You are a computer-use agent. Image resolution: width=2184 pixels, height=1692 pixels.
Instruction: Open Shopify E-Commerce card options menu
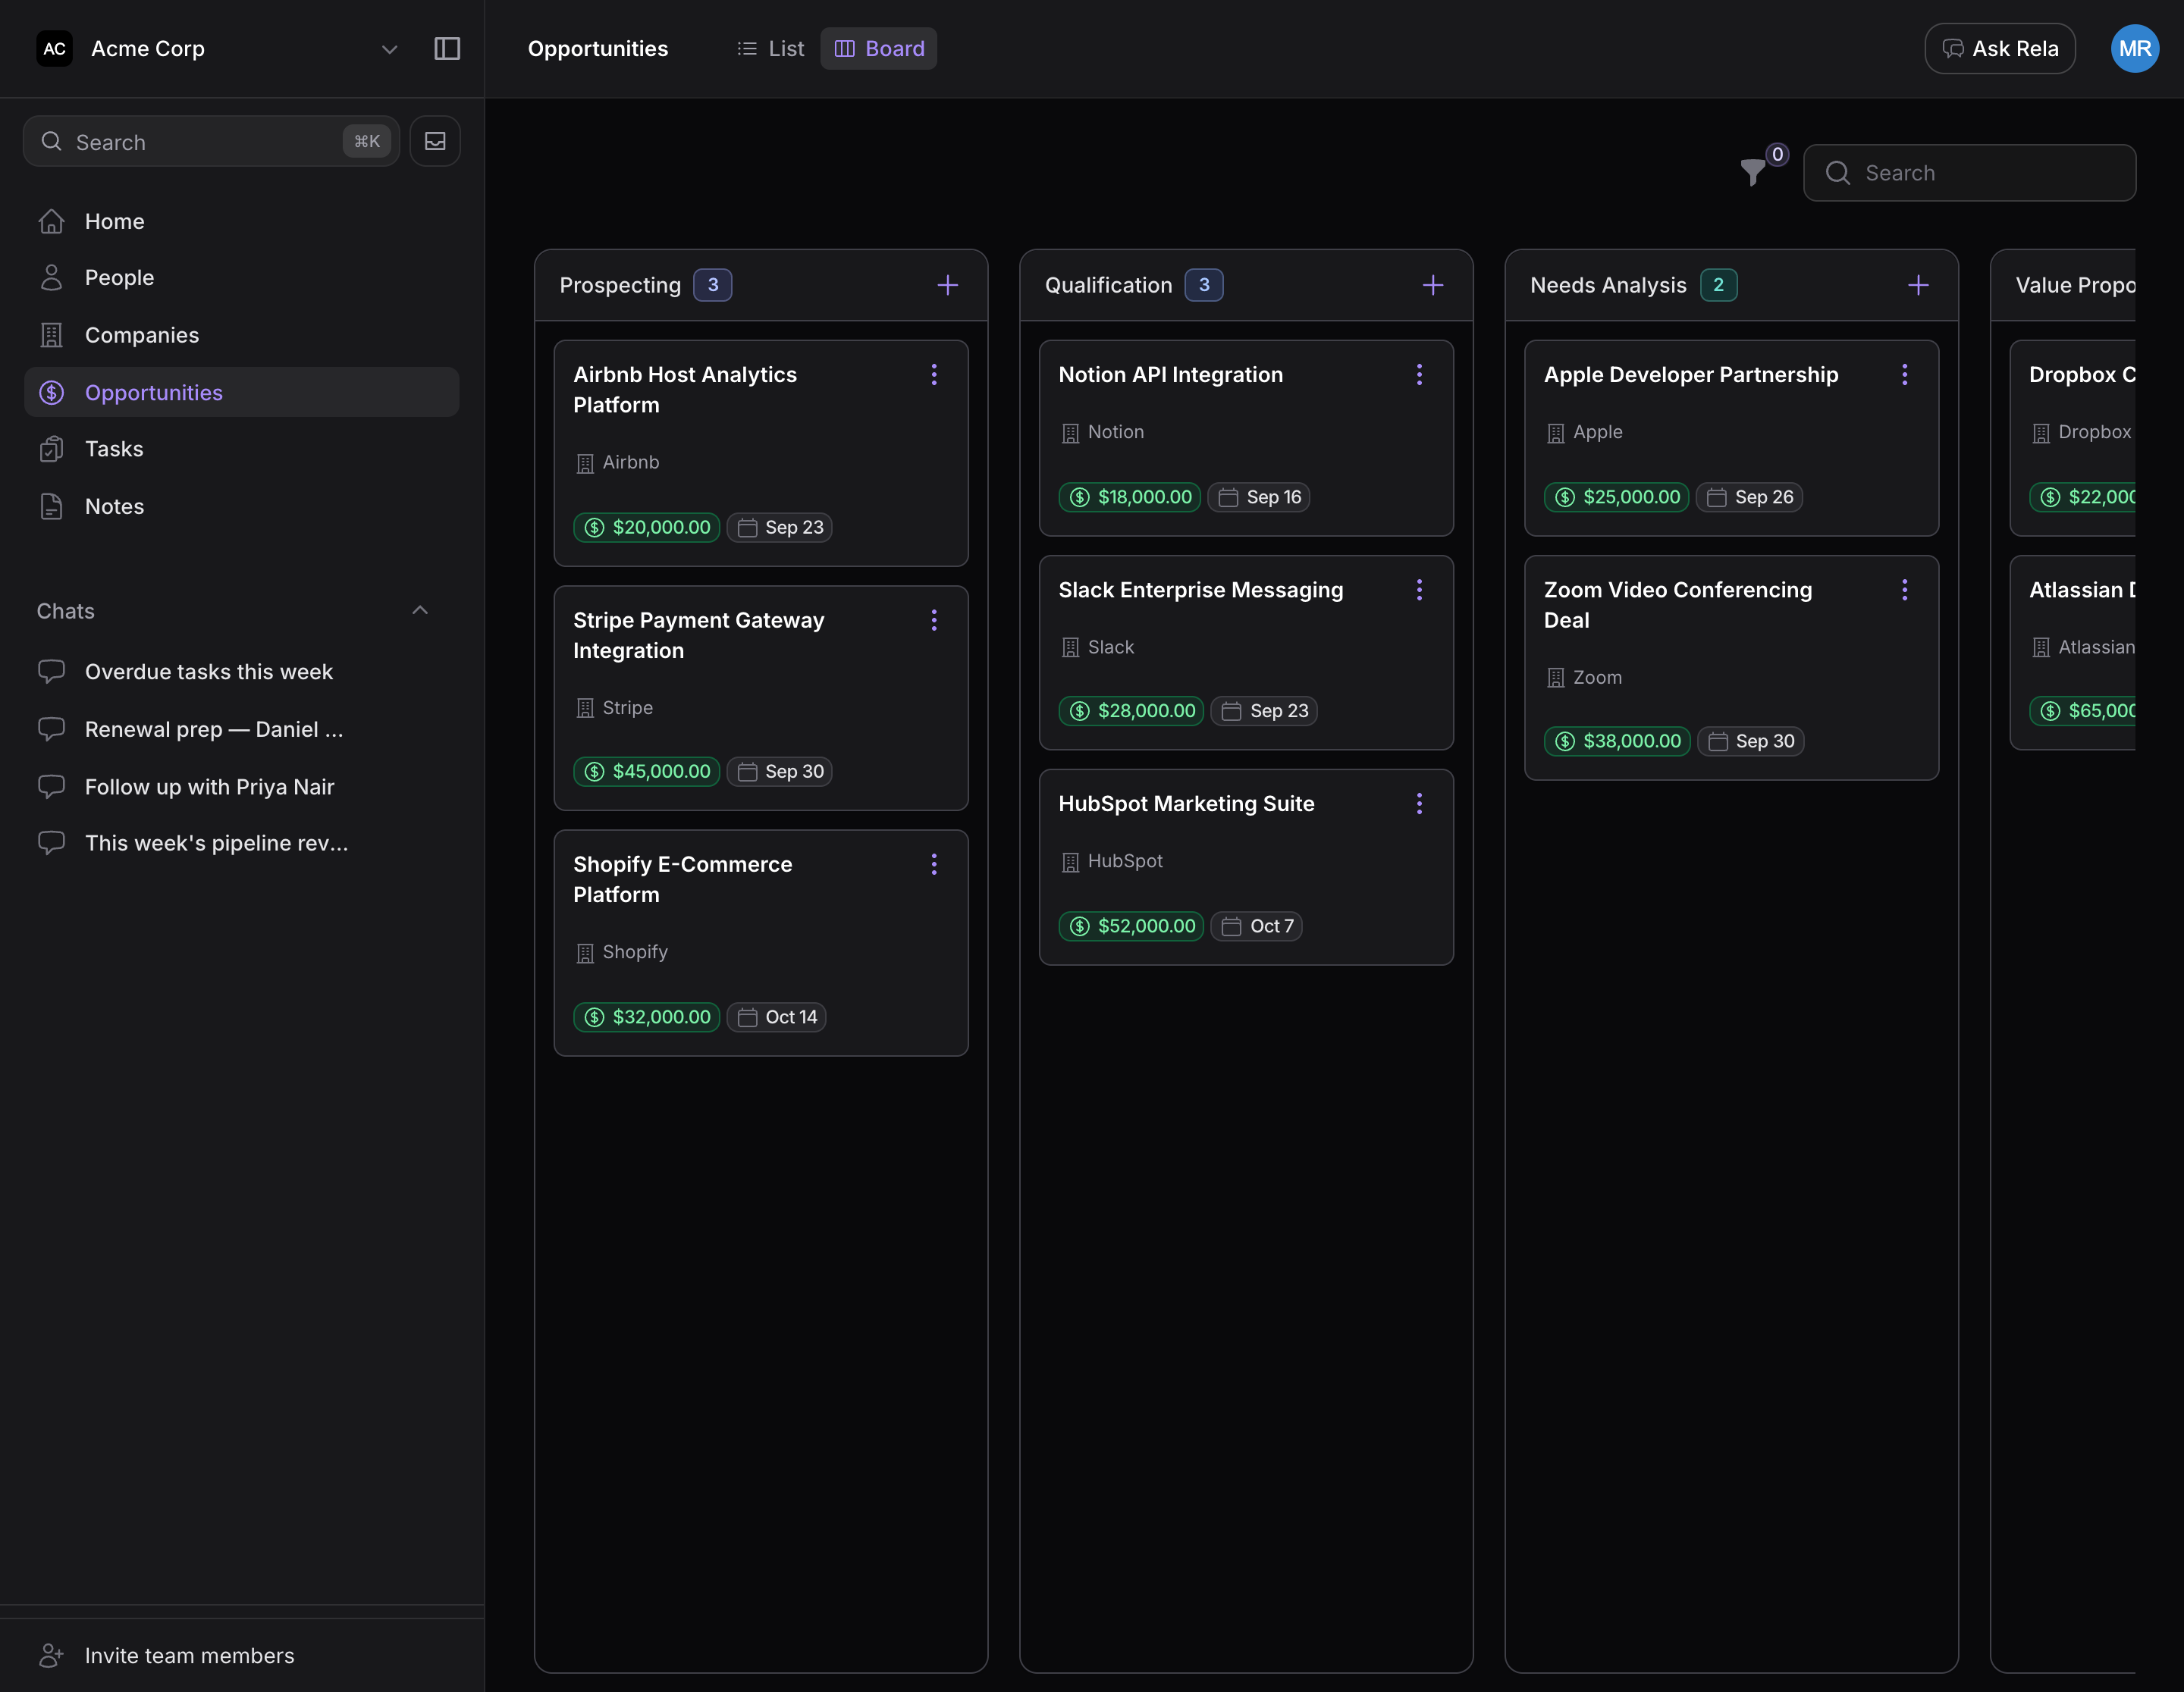point(934,864)
